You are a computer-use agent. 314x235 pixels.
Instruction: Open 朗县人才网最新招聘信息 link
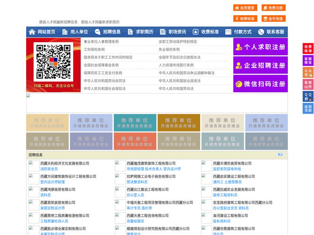58,22
